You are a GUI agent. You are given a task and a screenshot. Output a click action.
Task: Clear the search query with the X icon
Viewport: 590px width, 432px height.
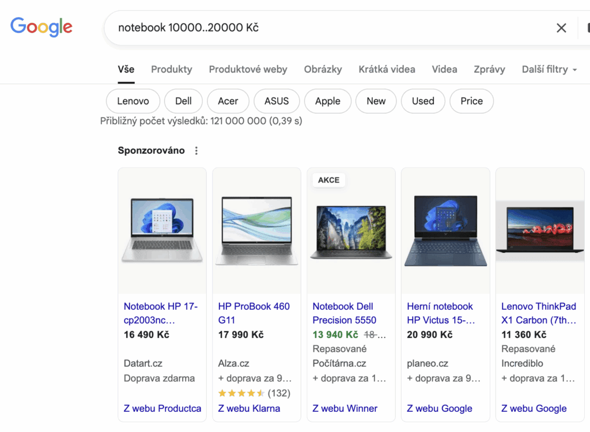[561, 28]
